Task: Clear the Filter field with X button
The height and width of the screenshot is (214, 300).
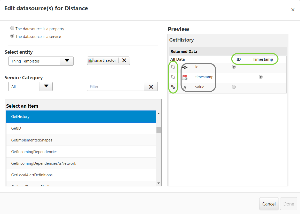Action: click(x=151, y=87)
